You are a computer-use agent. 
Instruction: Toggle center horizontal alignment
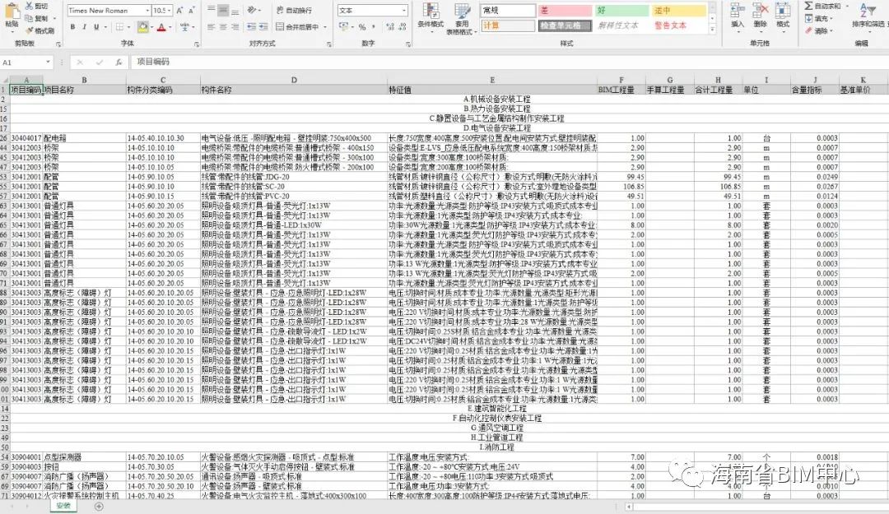pos(223,26)
